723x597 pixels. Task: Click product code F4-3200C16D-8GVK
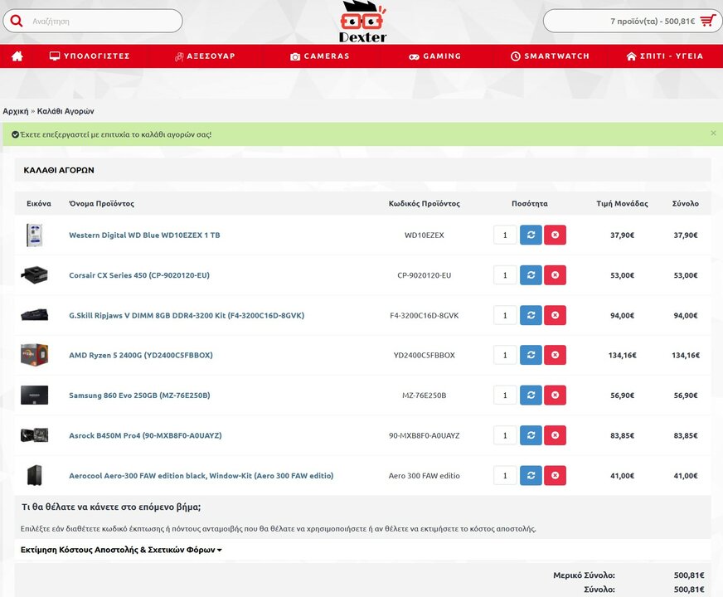click(x=425, y=315)
